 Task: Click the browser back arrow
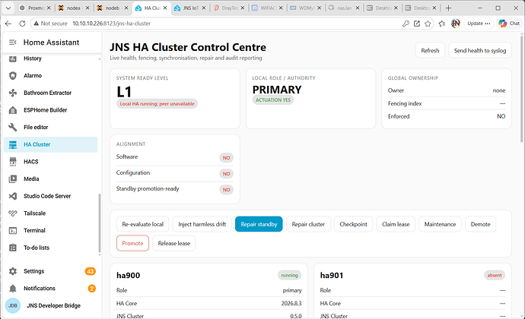pos(8,24)
